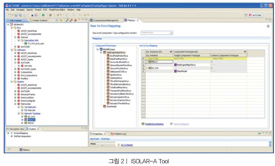
Task: Switch to the Problems Log tab
Action: [118, 134]
